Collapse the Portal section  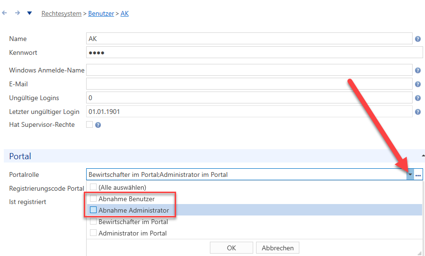[x=423, y=156]
